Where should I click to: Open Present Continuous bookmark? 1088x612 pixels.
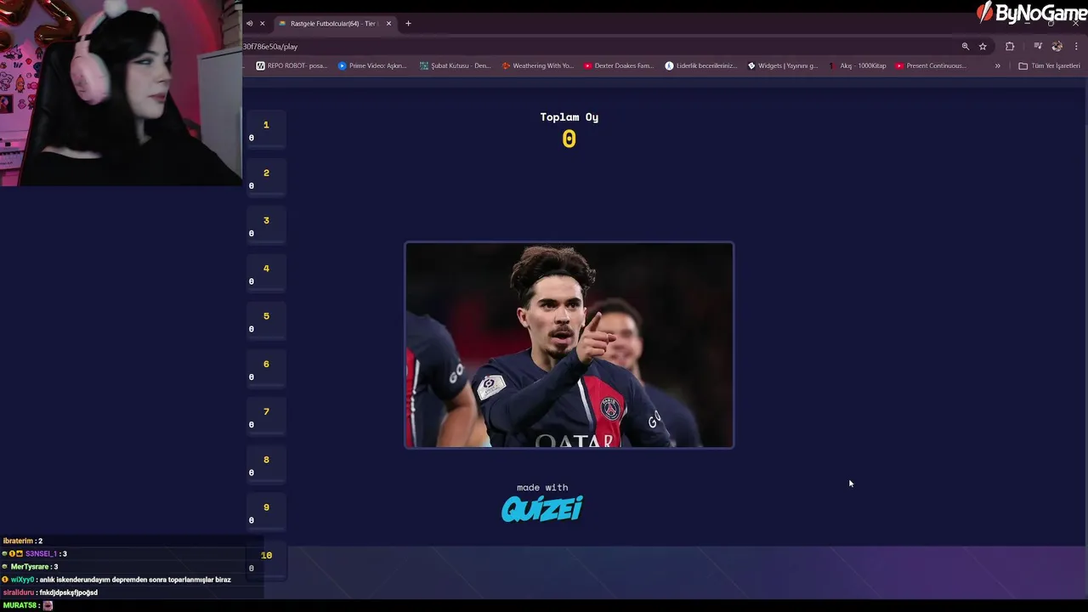[931, 65]
